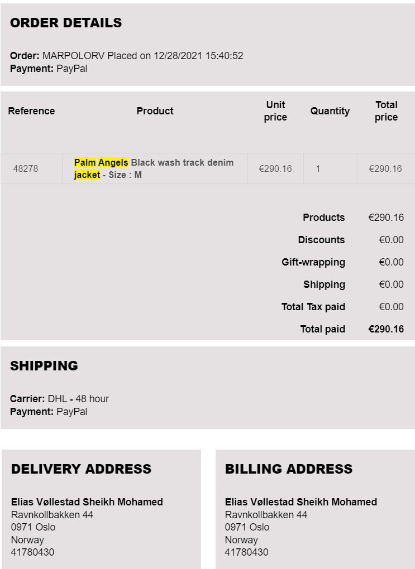The width and height of the screenshot is (415, 569).
Task: Select the product reference number 48278
Action: pos(26,168)
